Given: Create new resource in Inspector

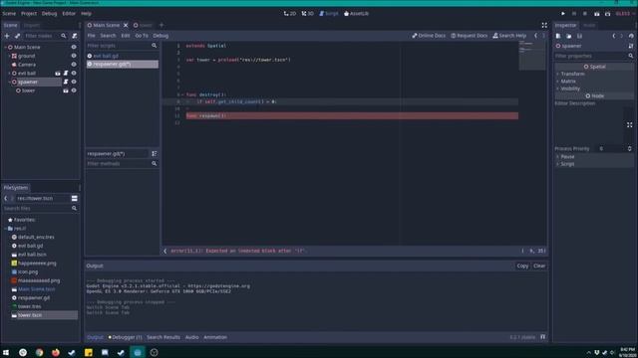Looking at the screenshot, I should pos(558,36).
